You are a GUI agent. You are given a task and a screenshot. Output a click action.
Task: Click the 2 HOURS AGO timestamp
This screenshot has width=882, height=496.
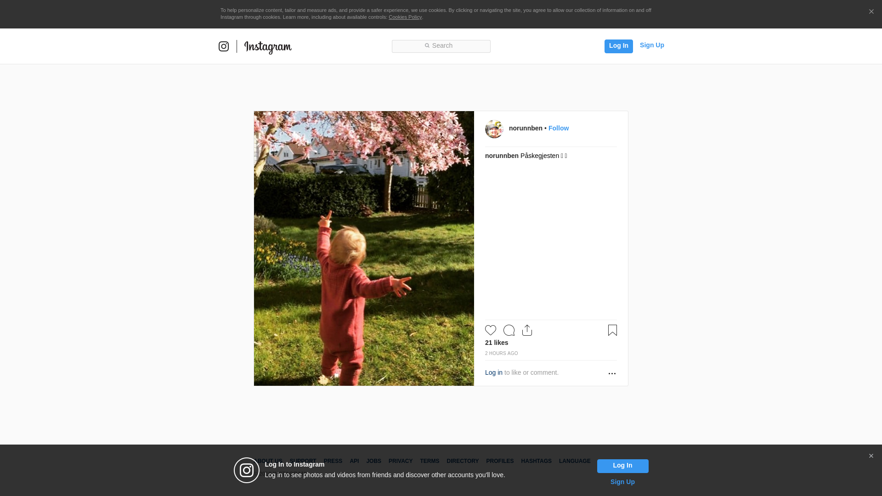coord(501,353)
